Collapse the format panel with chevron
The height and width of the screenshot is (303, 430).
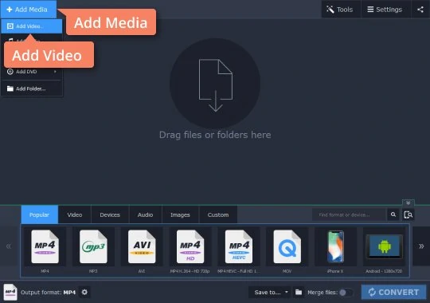click(x=408, y=203)
